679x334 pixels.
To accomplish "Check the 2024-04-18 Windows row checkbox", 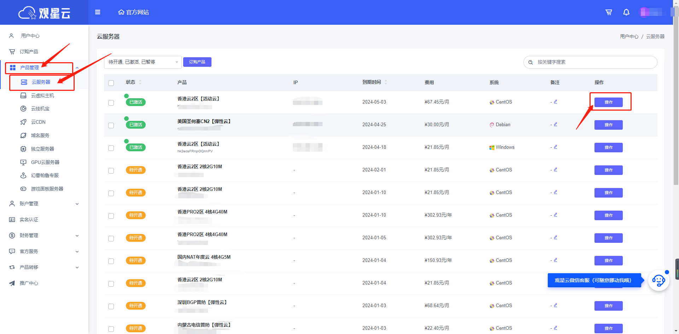I will [x=111, y=148].
